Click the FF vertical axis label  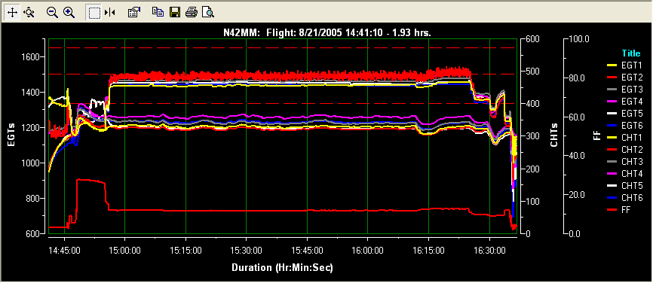coord(597,135)
